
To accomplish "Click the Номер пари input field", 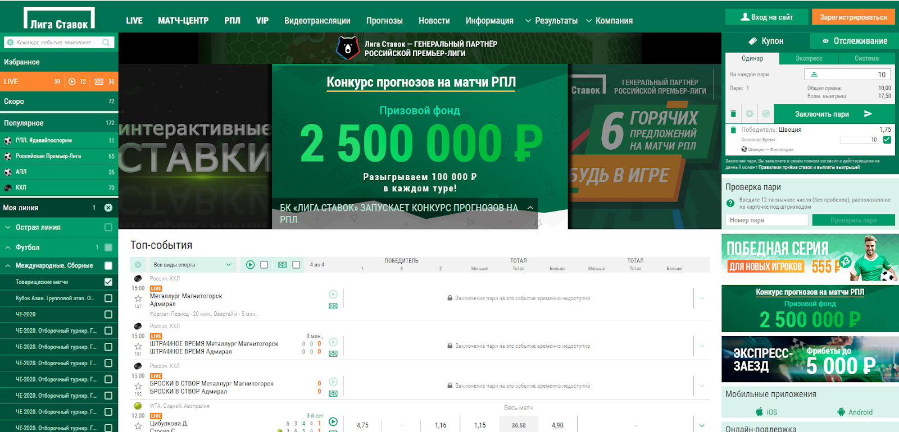I will click(x=768, y=220).
